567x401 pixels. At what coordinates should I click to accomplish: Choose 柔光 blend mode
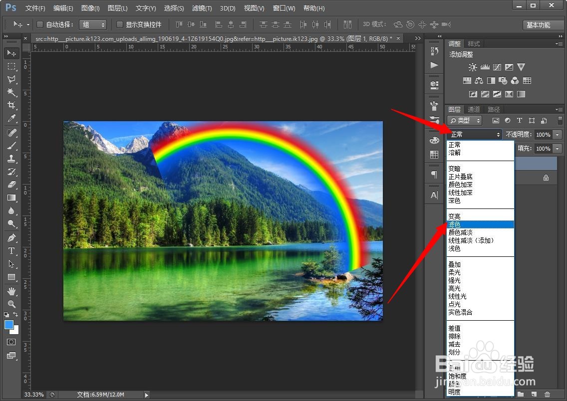coord(480,272)
